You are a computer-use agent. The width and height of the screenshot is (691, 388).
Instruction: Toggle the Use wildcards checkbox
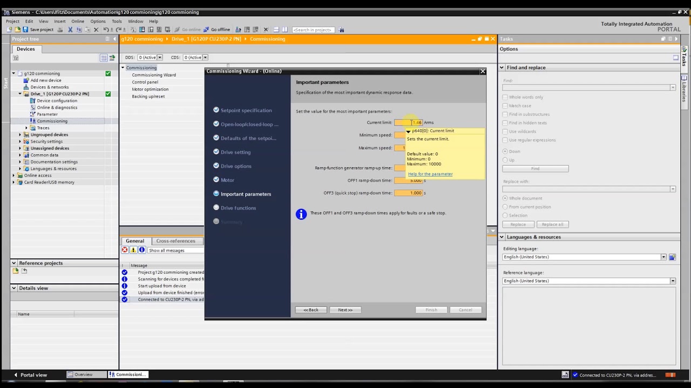tap(505, 131)
